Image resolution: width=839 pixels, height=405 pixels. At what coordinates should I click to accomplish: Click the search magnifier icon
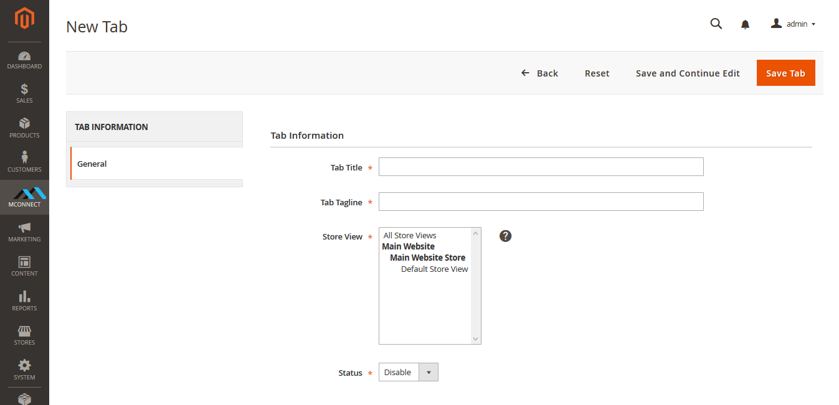[716, 24]
